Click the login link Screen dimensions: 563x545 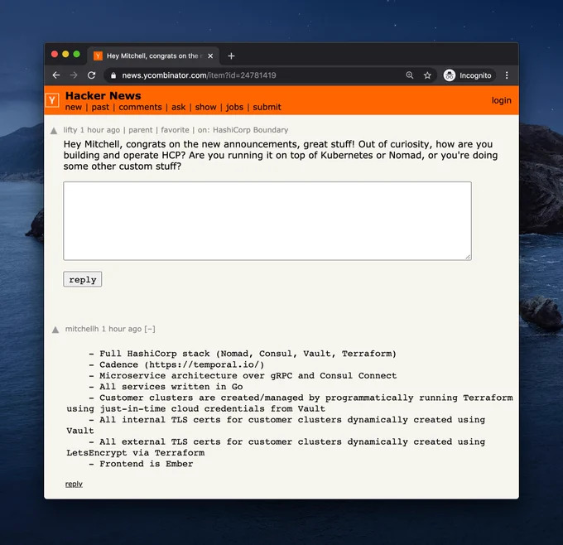click(501, 100)
